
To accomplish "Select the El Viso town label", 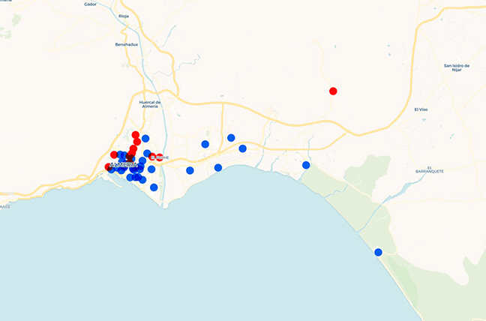I will [x=425, y=109].
